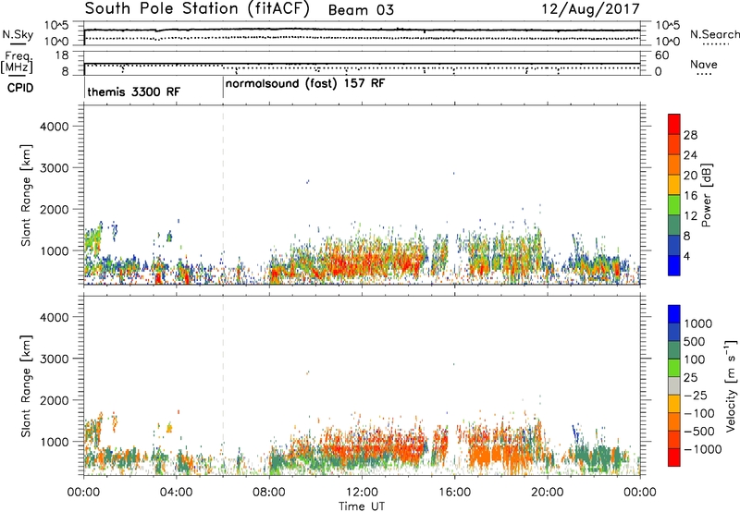Click the "Power [dB]" colorbar title
The height and width of the screenshot is (512, 740).
click(707, 195)
